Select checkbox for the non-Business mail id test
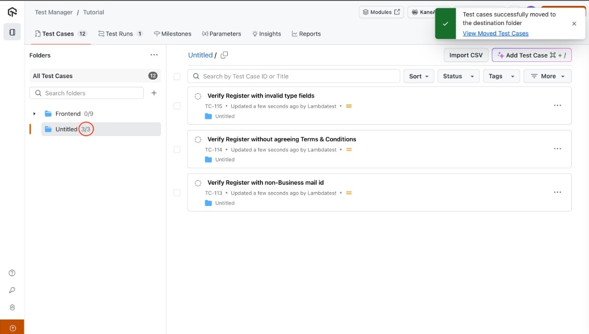The width and height of the screenshot is (589, 334). (x=177, y=193)
